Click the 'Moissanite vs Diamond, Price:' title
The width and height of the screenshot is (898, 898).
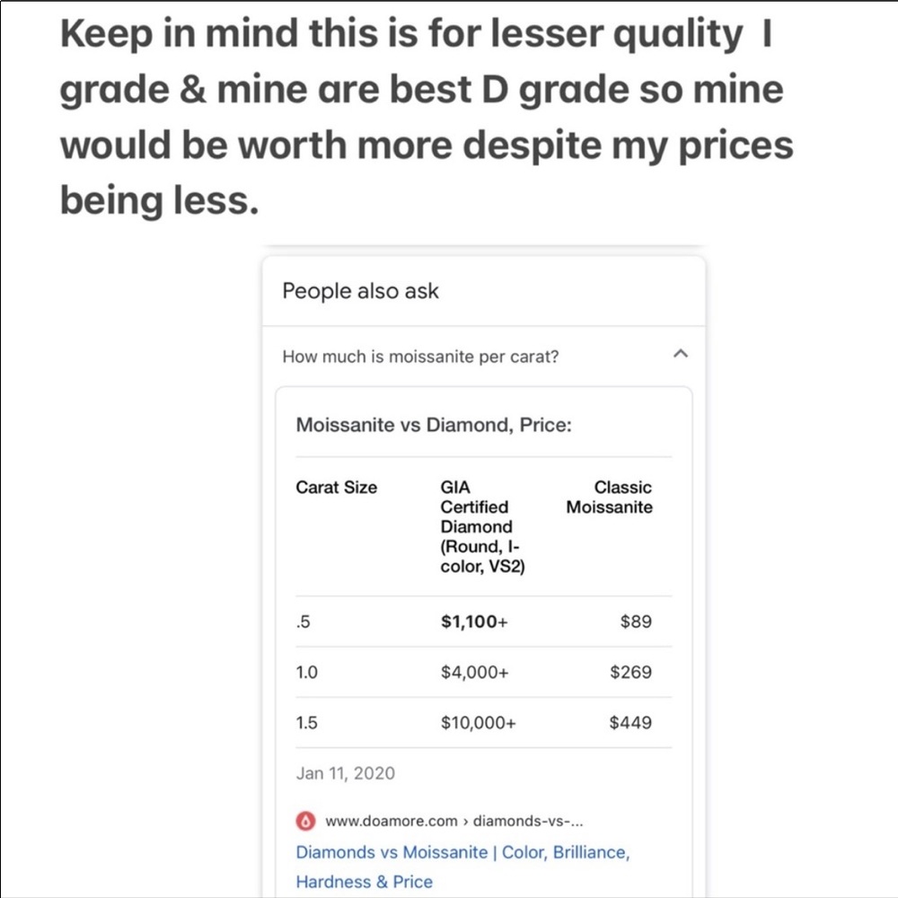pyautogui.click(x=434, y=425)
